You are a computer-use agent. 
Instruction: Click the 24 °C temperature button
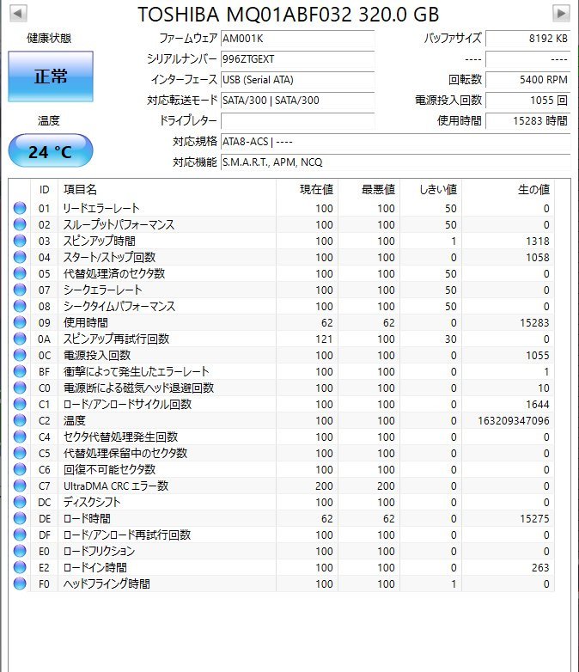click(x=51, y=151)
